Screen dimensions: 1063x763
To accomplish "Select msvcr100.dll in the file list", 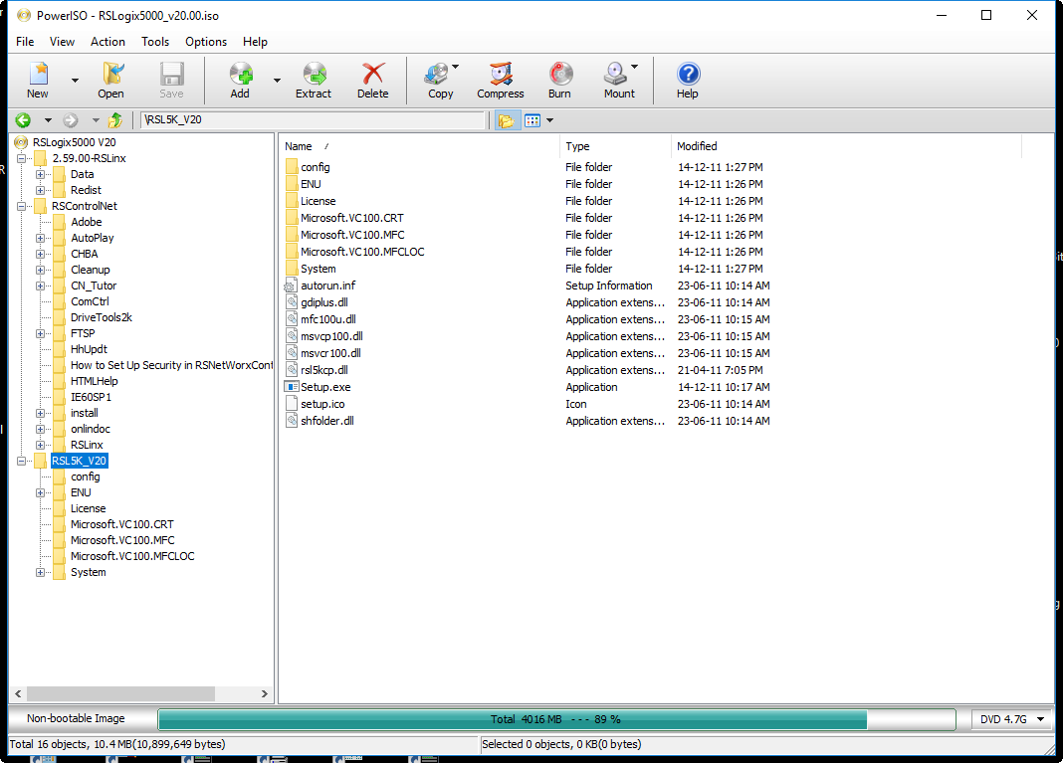I will (x=330, y=353).
